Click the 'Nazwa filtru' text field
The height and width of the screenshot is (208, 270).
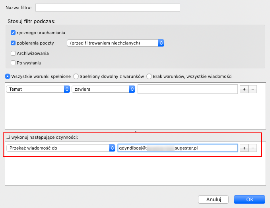point(108,8)
